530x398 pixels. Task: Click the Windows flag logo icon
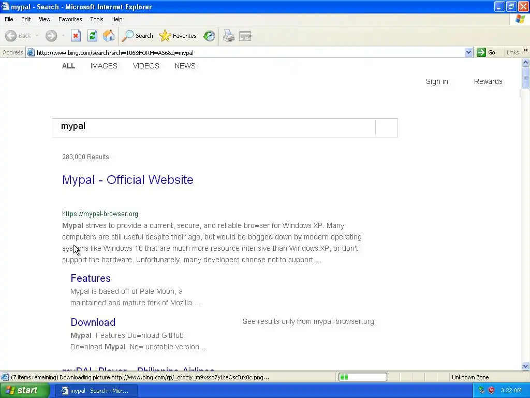click(520, 19)
